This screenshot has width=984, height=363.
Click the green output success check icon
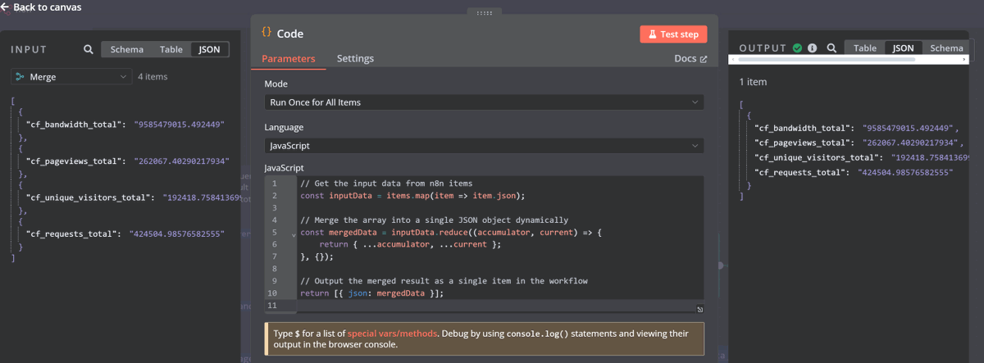[797, 48]
